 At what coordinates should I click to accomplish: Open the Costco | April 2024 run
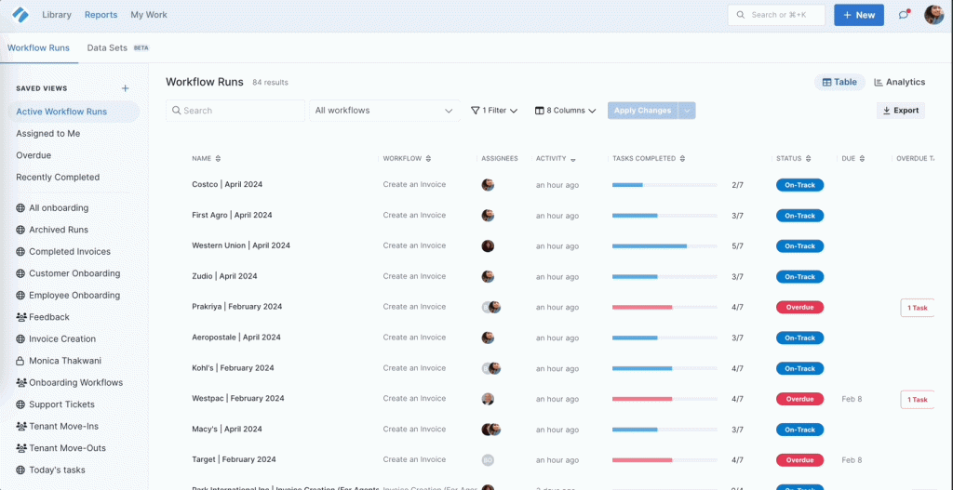[x=227, y=185]
